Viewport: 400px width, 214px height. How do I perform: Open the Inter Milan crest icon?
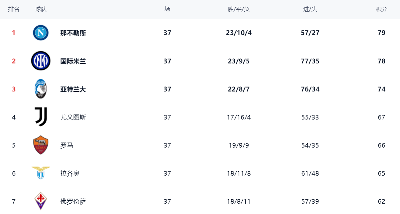(41, 61)
